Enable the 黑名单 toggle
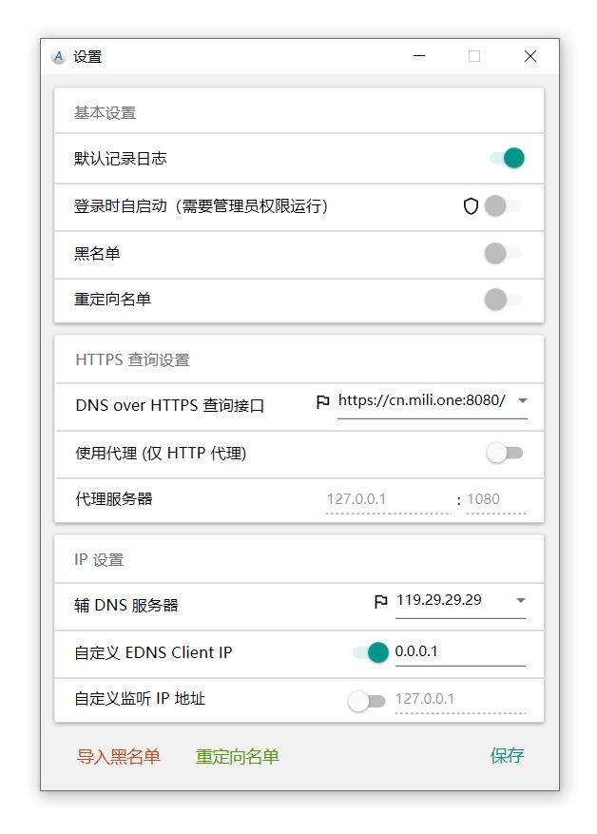The image size is (597, 834). point(502,253)
